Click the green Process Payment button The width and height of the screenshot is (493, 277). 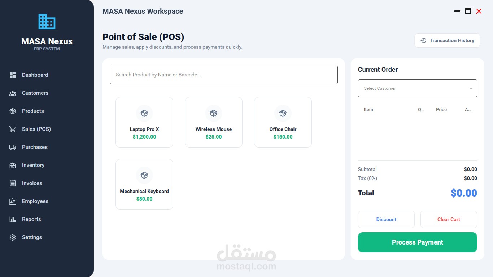418,242
